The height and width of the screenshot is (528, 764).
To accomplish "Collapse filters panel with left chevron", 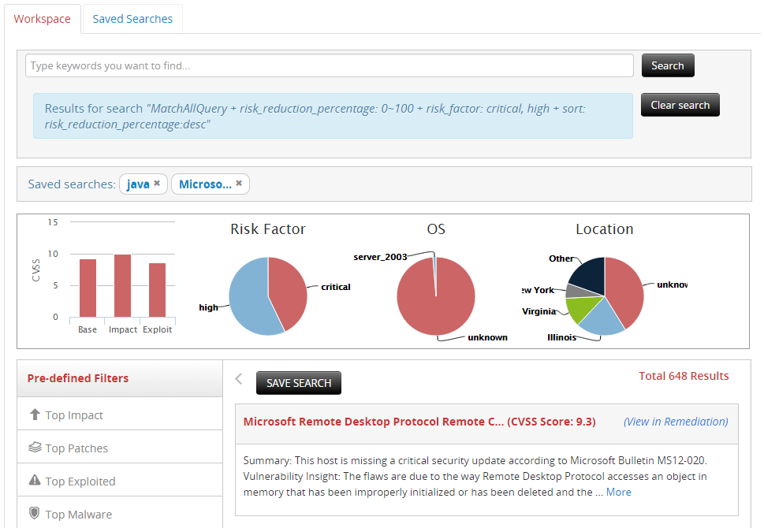I will tap(239, 379).
